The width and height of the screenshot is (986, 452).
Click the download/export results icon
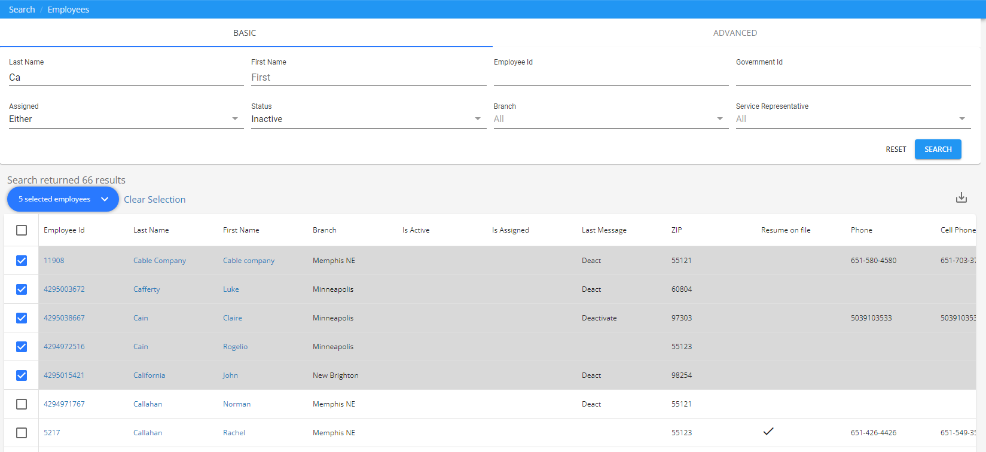(x=961, y=198)
